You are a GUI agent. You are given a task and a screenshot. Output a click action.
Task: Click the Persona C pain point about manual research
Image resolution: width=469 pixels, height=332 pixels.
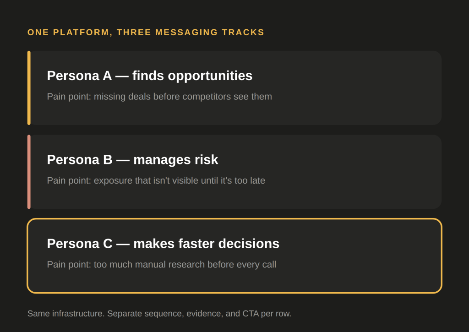[x=162, y=264]
